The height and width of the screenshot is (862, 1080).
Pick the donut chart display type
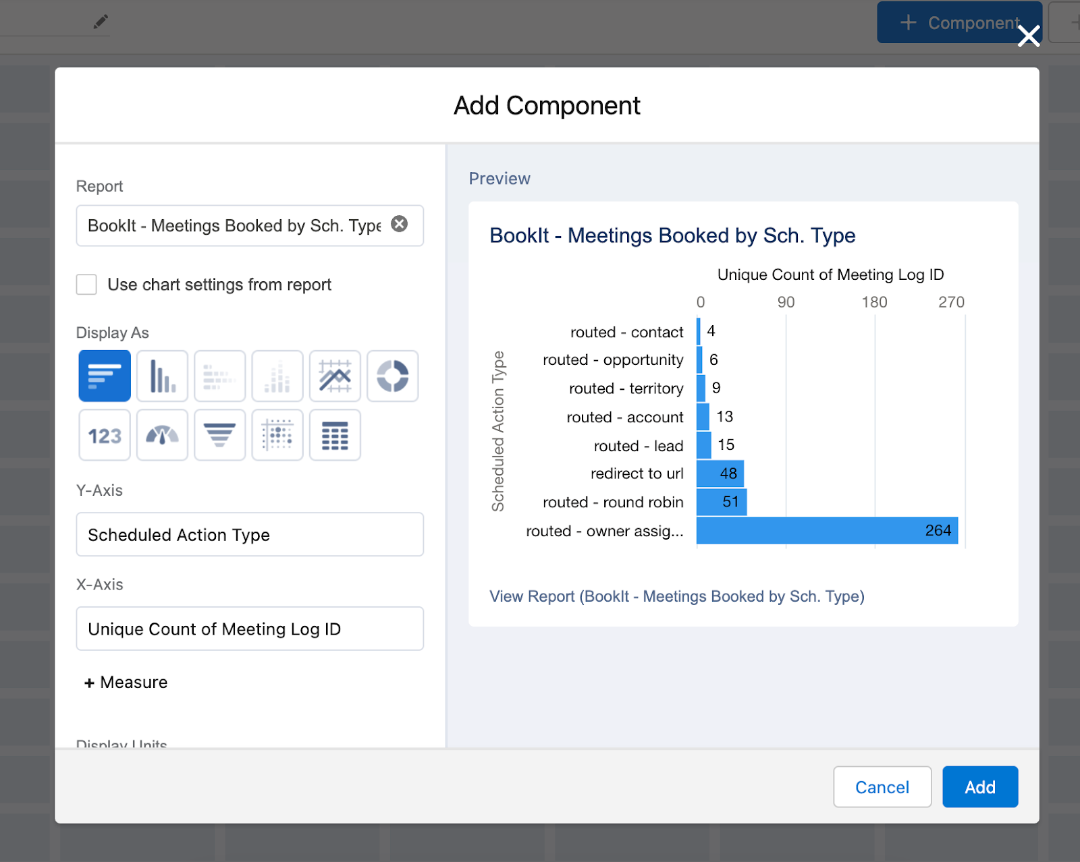pyautogui.click(x=392, y=376)
